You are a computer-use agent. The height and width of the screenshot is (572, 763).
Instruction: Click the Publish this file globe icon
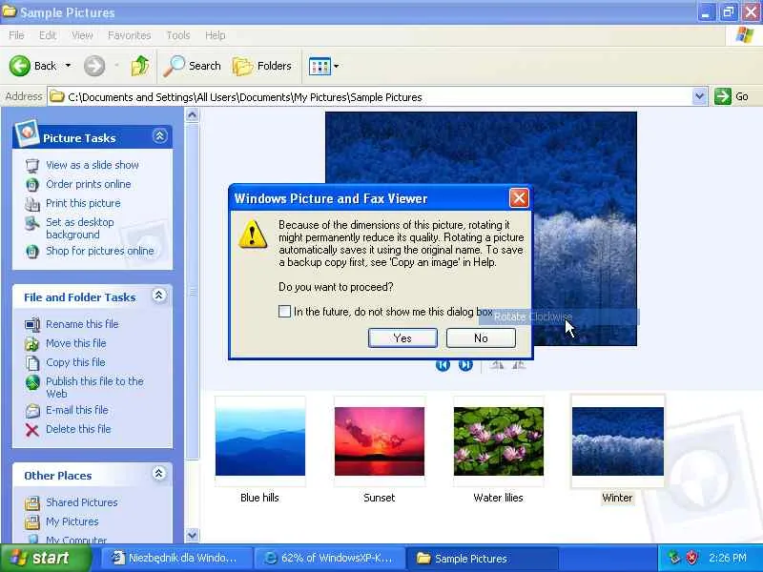[x=32, y=382]
